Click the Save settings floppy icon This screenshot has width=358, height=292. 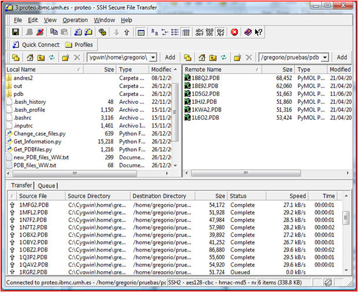click(15, 32)
